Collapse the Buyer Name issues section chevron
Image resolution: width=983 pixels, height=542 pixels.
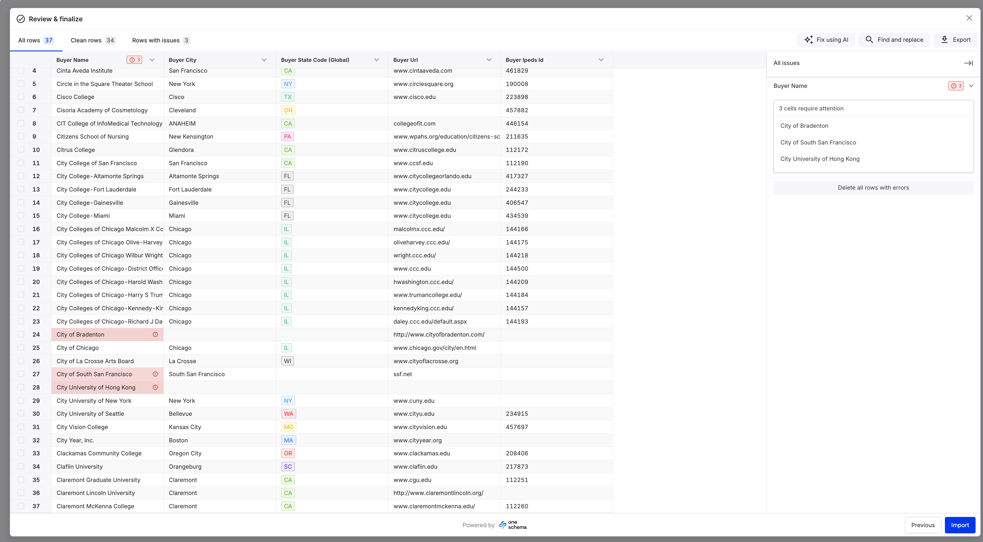(x=971, y=86)
